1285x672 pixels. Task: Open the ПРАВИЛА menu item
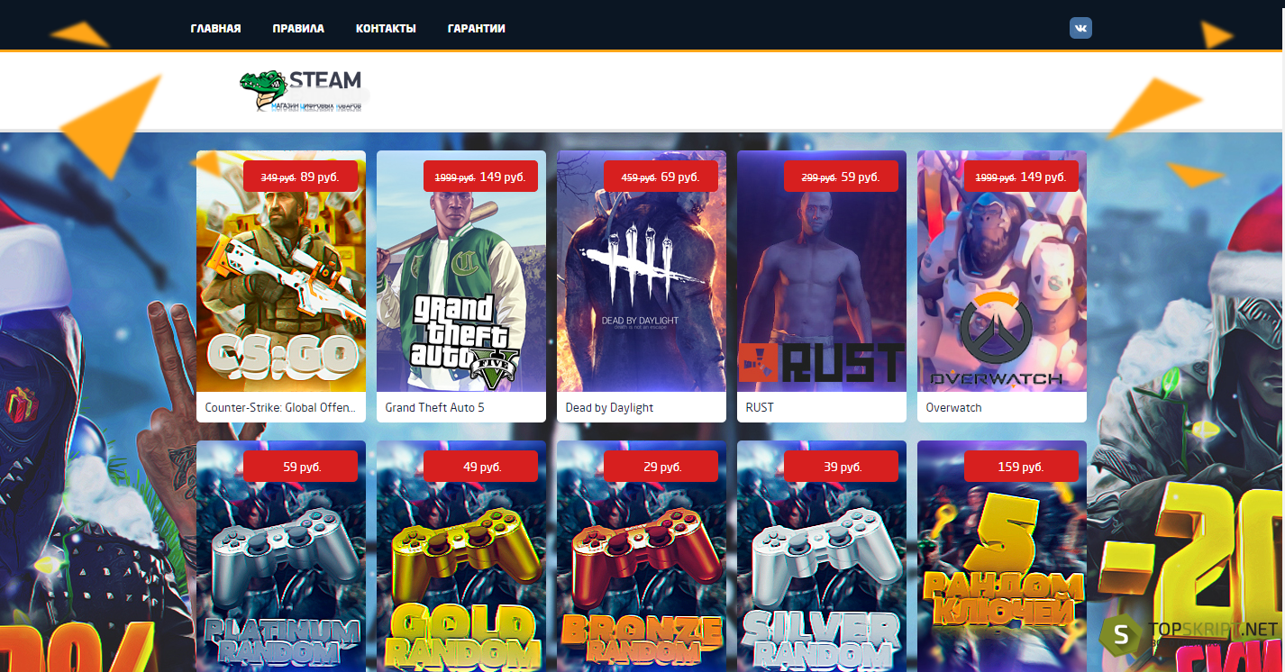point(298,29)
